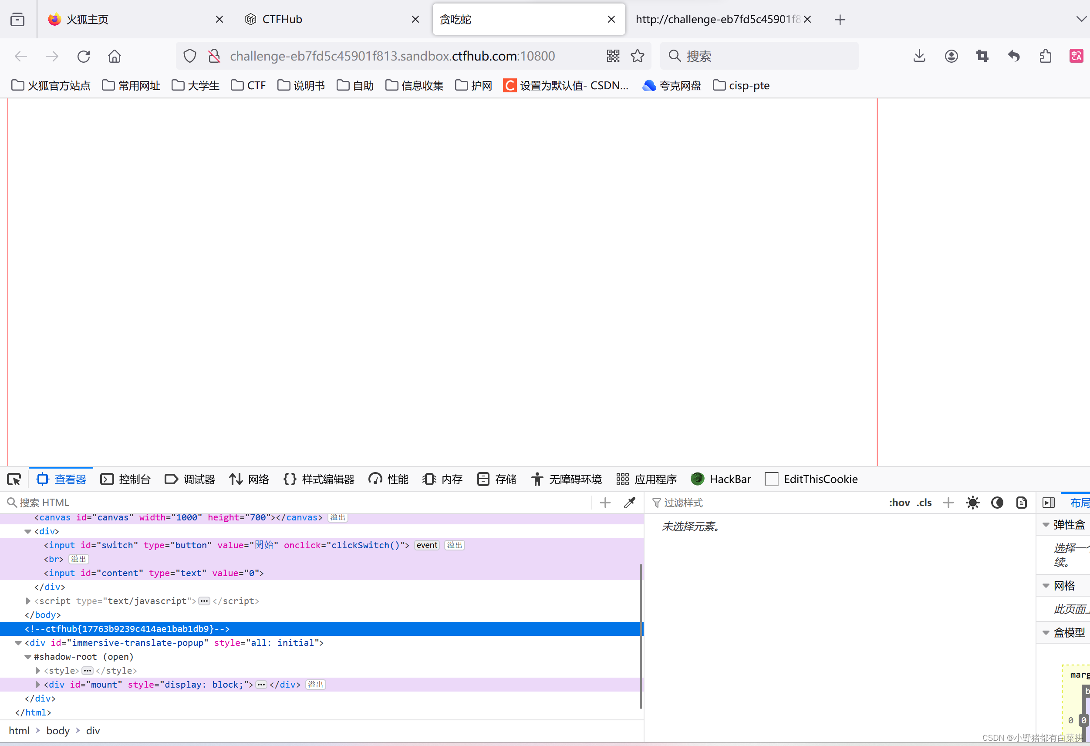
Task: Switch to the 调试器 debugger tab
Action: 190,479
